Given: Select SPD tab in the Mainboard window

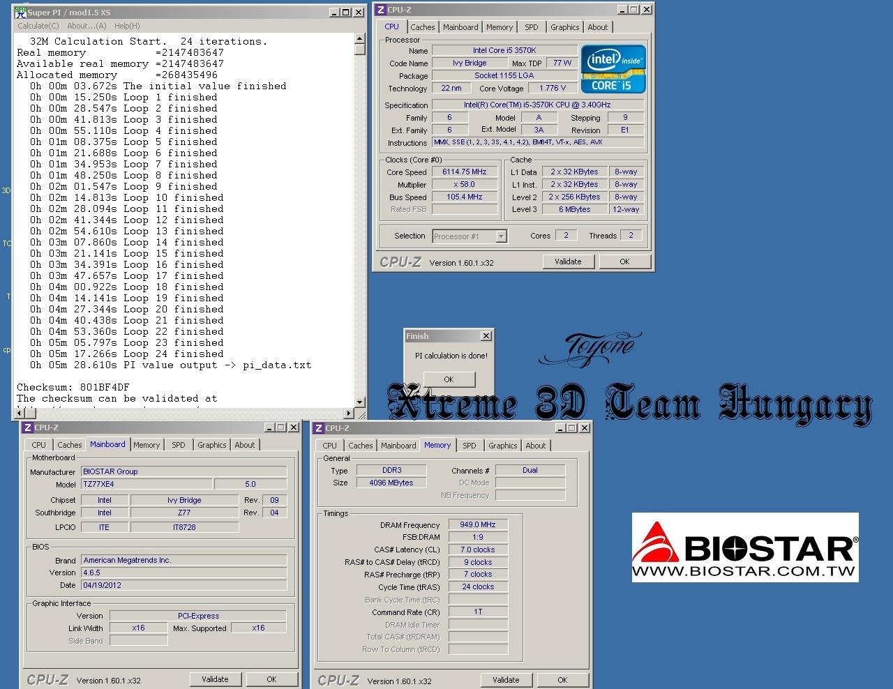Looking at the screenshot, I should pos(179,445).
